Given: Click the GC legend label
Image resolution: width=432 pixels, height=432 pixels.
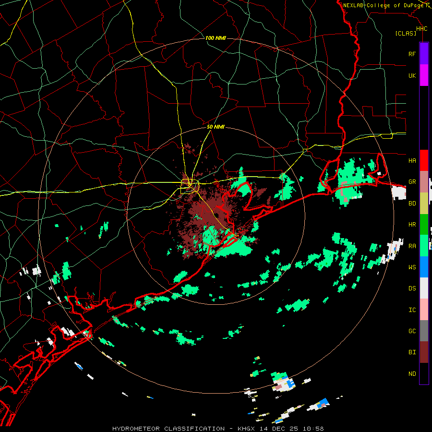Looking at the screenshot, I should click(x=412, y=331).
